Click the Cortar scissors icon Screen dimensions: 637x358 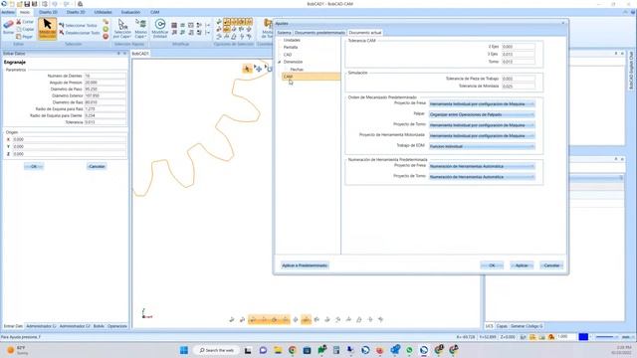coord(19,22)
